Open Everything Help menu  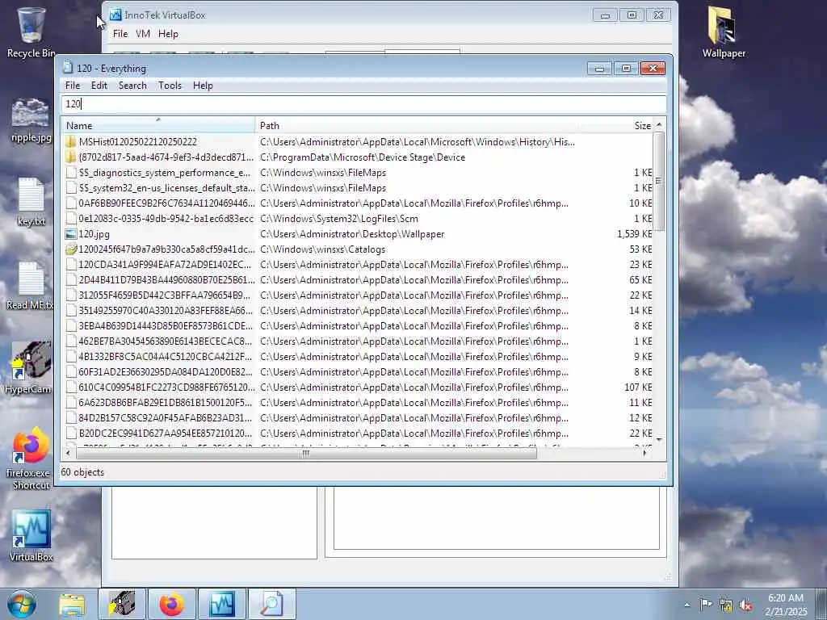(203, 86)
